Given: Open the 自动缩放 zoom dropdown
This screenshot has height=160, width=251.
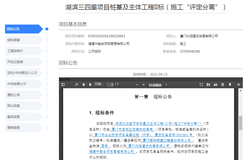Looking at the screenshot, I should click(158, 85).
